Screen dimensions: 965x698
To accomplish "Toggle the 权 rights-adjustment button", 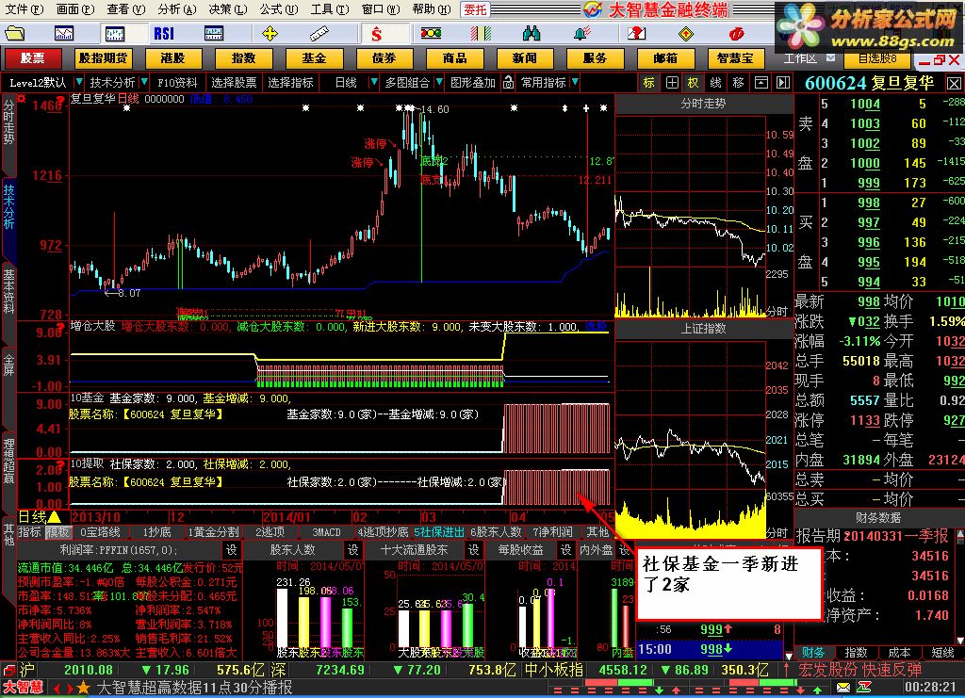I will coord(694,82).
